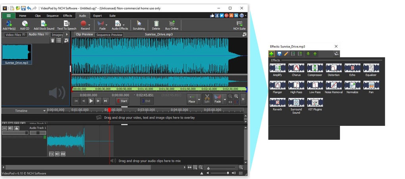Choose the Low Pass filter effect
This screenshot has height=179, width=405.
pyautogui.click(x=315, y=87)
